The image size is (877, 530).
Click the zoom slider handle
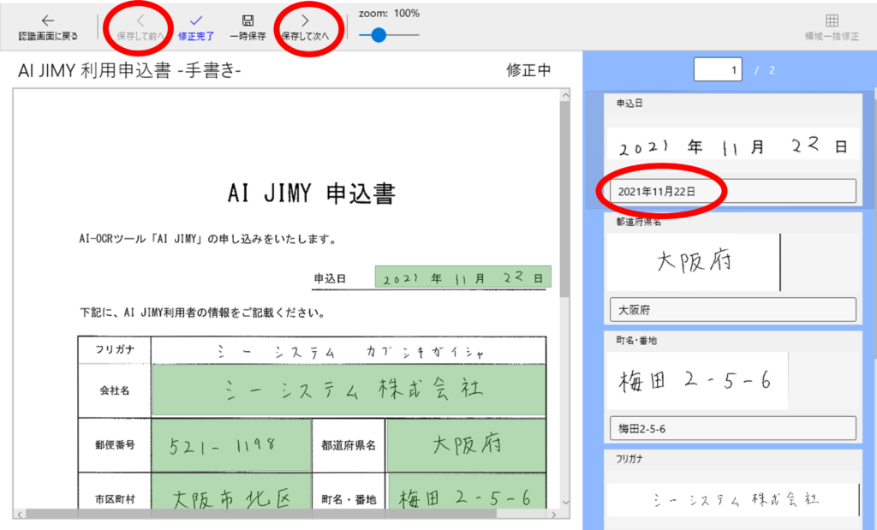click(x=379, y=35)
